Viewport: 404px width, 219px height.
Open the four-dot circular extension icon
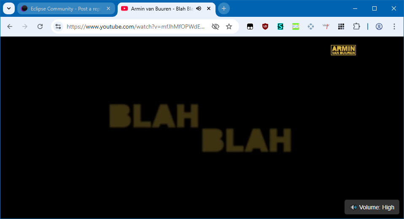[311, 26]
